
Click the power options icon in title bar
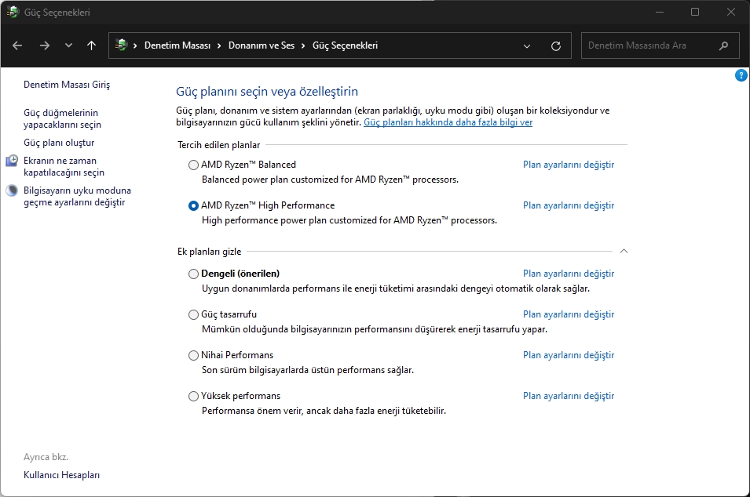(13, 12)
